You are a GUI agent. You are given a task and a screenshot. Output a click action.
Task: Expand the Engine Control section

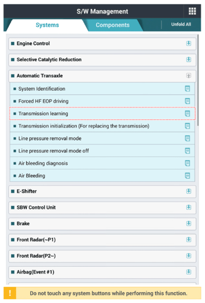point(189,43)
